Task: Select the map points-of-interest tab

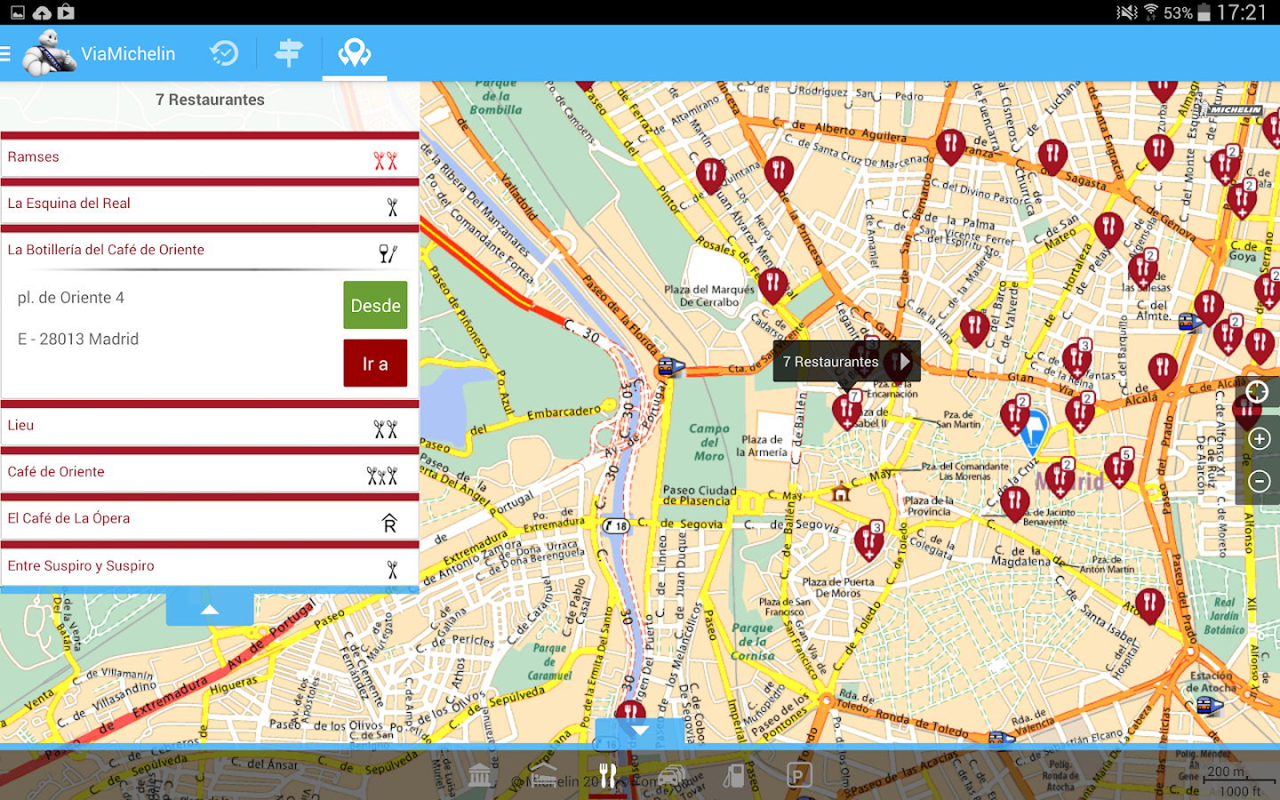Action: point(355,53)
